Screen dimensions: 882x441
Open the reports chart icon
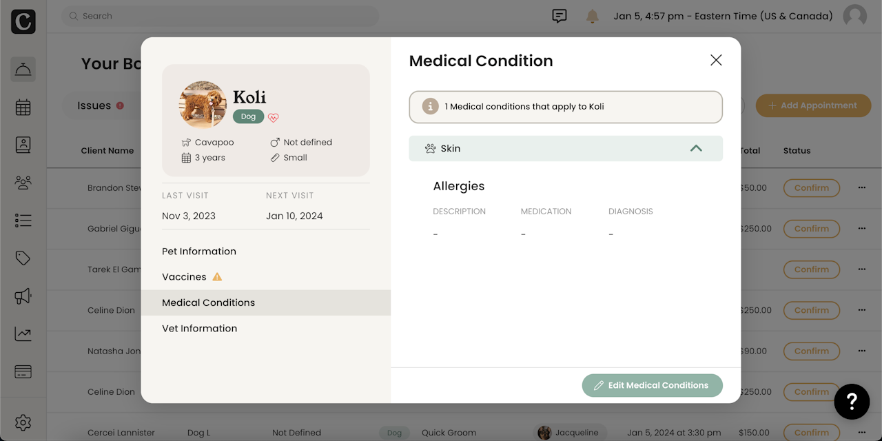(23, 334)
